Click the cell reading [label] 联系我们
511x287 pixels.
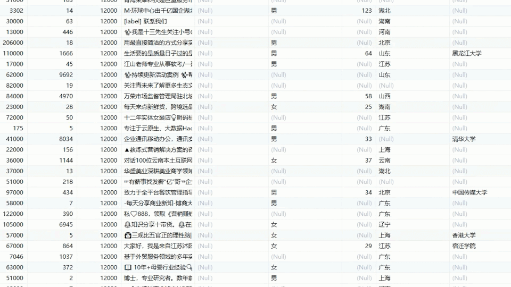click(x=145, y=21)
